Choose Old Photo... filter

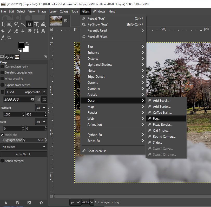tap(166, 131)
